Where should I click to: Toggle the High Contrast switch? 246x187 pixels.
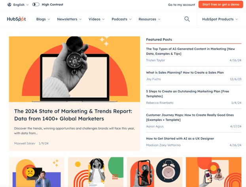(36, 5)
